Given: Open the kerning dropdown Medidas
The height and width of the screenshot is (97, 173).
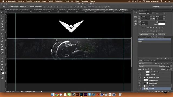Looking at the screenshot, I should click(151, 19).
